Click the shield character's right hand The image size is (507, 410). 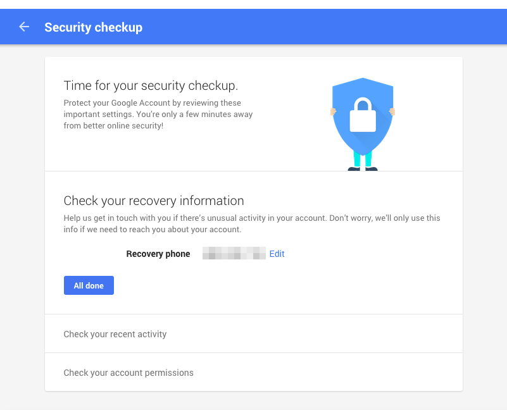(392, 111)
